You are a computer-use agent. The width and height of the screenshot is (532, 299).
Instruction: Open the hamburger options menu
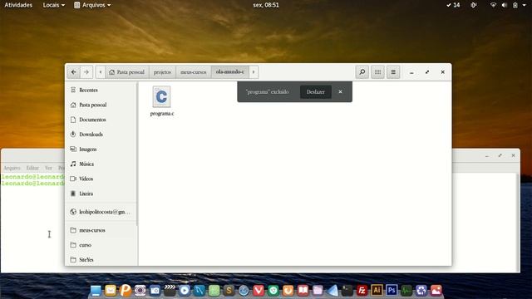tap(393, 72)
